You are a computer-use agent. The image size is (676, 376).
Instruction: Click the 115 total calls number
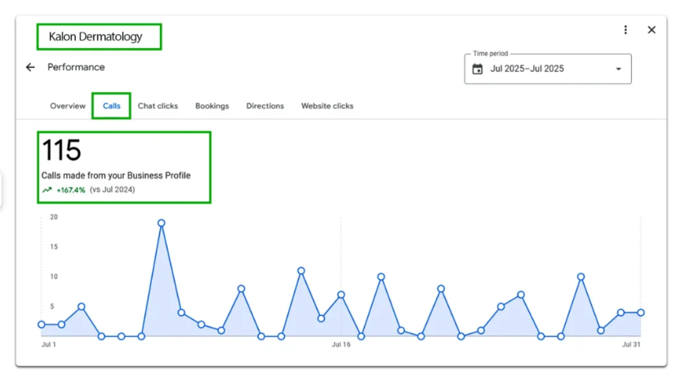[61, 151]
